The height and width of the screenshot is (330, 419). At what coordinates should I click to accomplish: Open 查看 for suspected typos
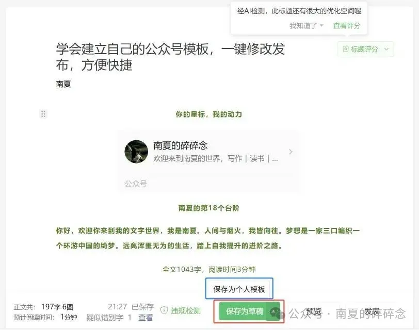(146, 317)
